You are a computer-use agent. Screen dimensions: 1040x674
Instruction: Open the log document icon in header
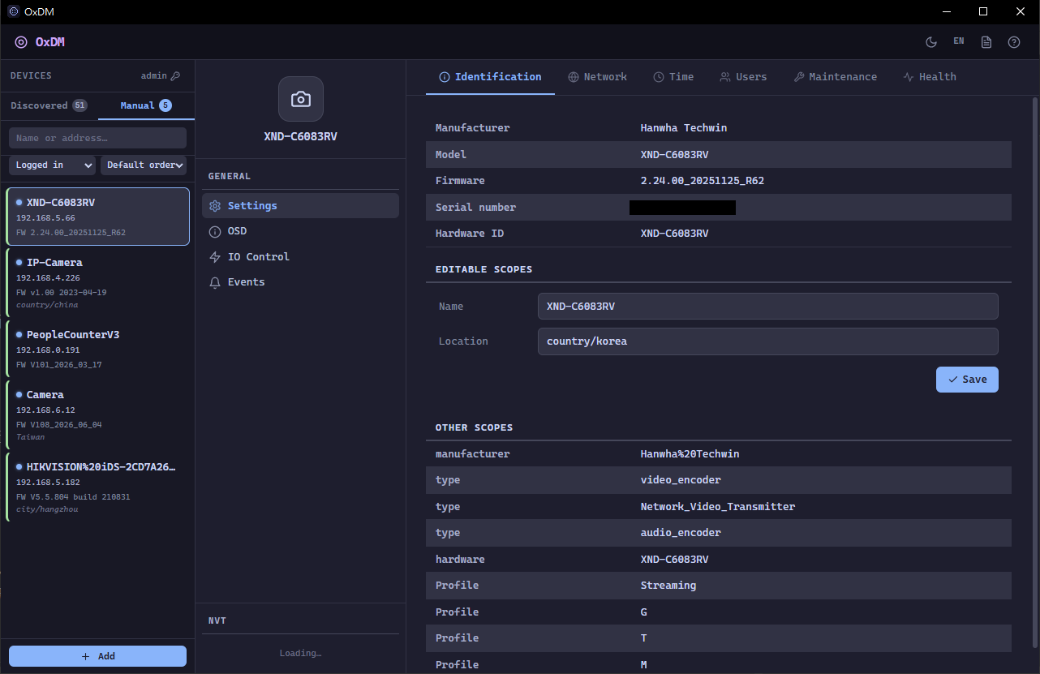(986, 42)
